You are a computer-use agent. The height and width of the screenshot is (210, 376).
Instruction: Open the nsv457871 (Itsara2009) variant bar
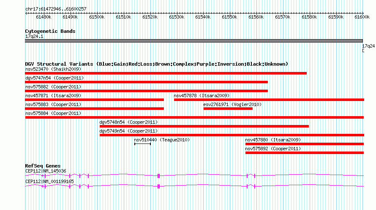coord(95,100)
